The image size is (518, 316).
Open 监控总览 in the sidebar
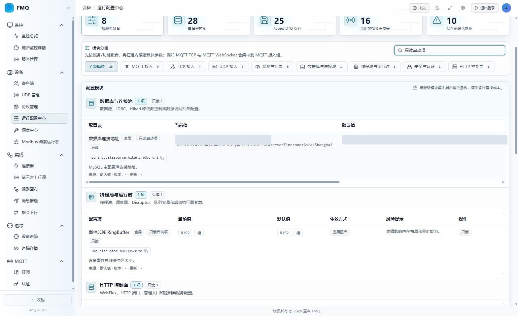[x=39, y=36]
